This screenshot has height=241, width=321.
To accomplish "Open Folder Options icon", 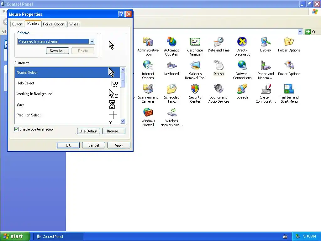I will coord(289,44).
